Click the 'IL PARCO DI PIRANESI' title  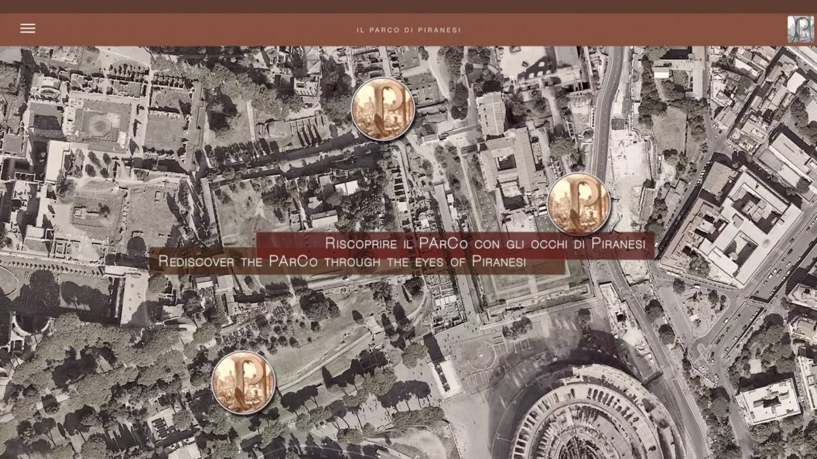[x=408, y=30]
